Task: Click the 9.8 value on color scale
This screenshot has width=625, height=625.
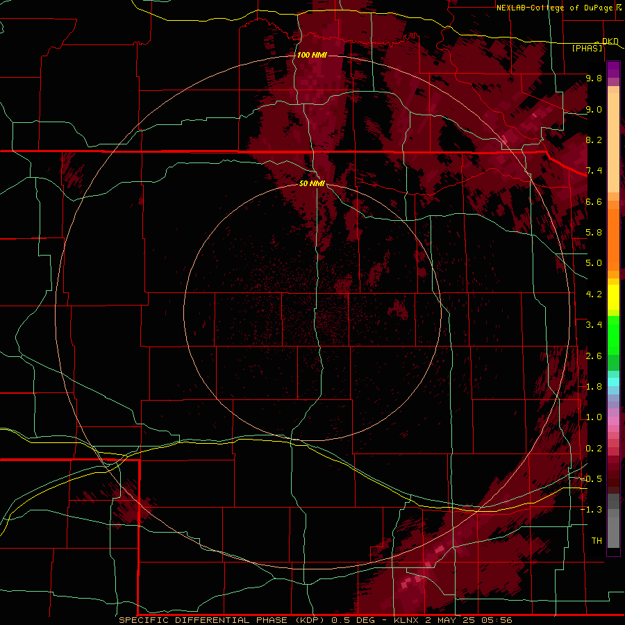Action: click(594, 78)
